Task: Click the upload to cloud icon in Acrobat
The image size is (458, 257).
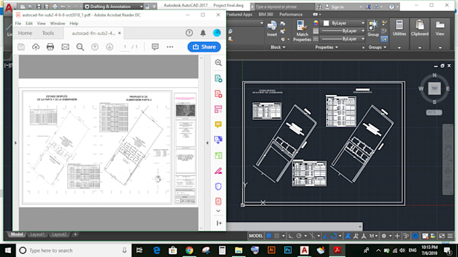Action: tap(36, 47)
